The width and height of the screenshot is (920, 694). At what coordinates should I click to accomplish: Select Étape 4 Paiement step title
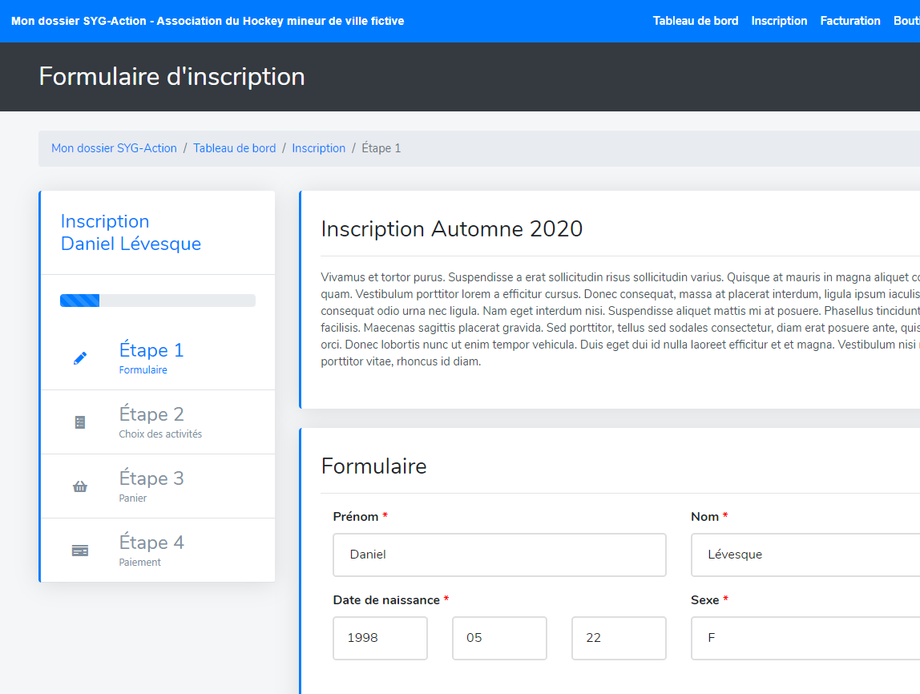point(151,543)
